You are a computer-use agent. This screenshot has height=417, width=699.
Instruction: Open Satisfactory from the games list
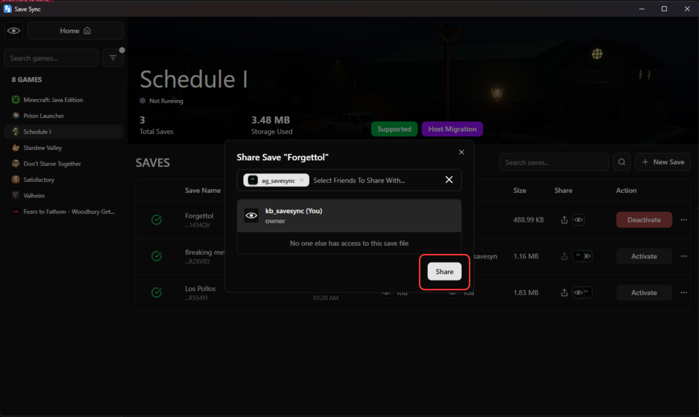(63, 180)
